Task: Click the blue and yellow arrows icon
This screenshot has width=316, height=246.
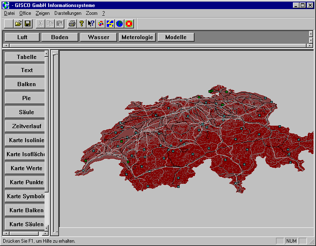Action: tap(110, 24)
